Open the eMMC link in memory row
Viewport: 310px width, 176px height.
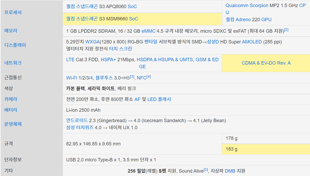(149, 31)
